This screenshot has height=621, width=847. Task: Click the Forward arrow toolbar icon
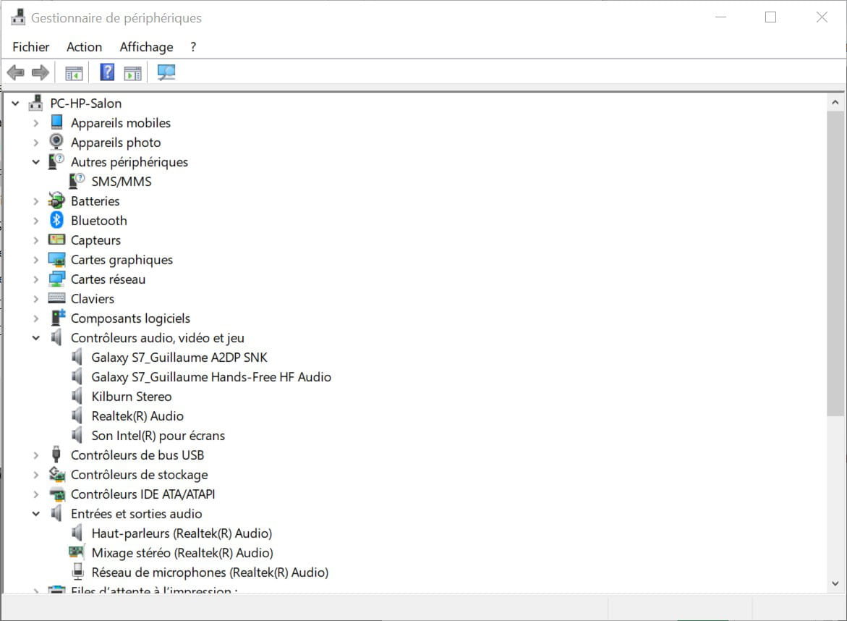tap(41, 72)
